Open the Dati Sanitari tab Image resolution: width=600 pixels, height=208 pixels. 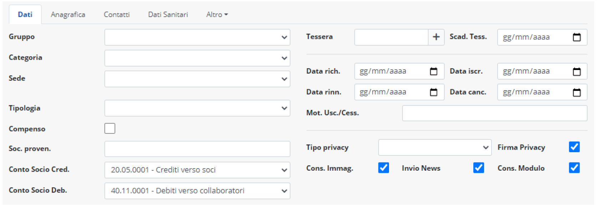168,15
